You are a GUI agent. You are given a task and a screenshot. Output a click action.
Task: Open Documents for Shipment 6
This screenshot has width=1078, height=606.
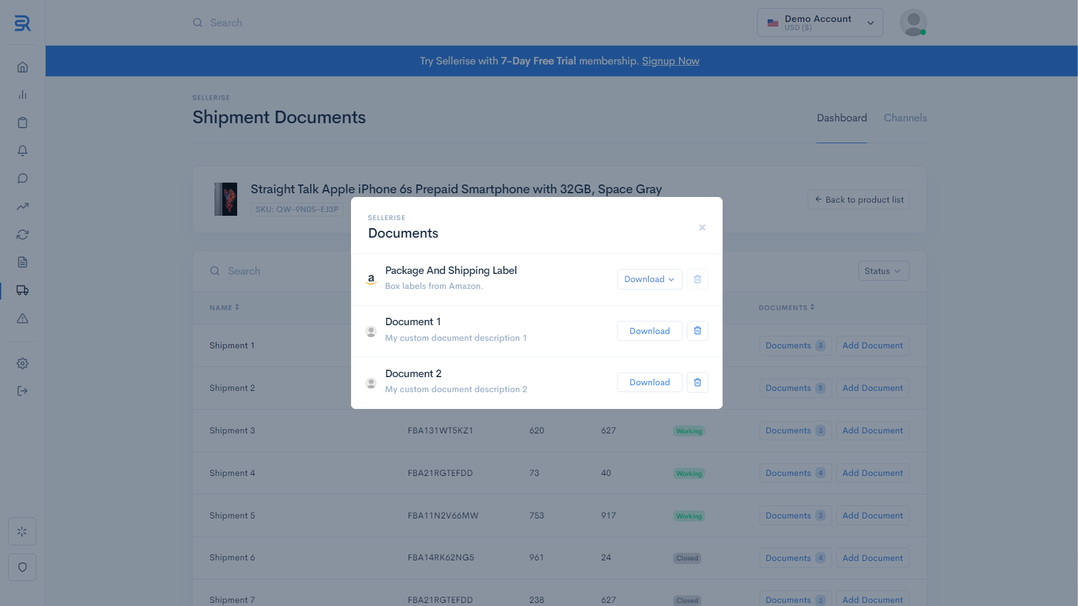795,558
